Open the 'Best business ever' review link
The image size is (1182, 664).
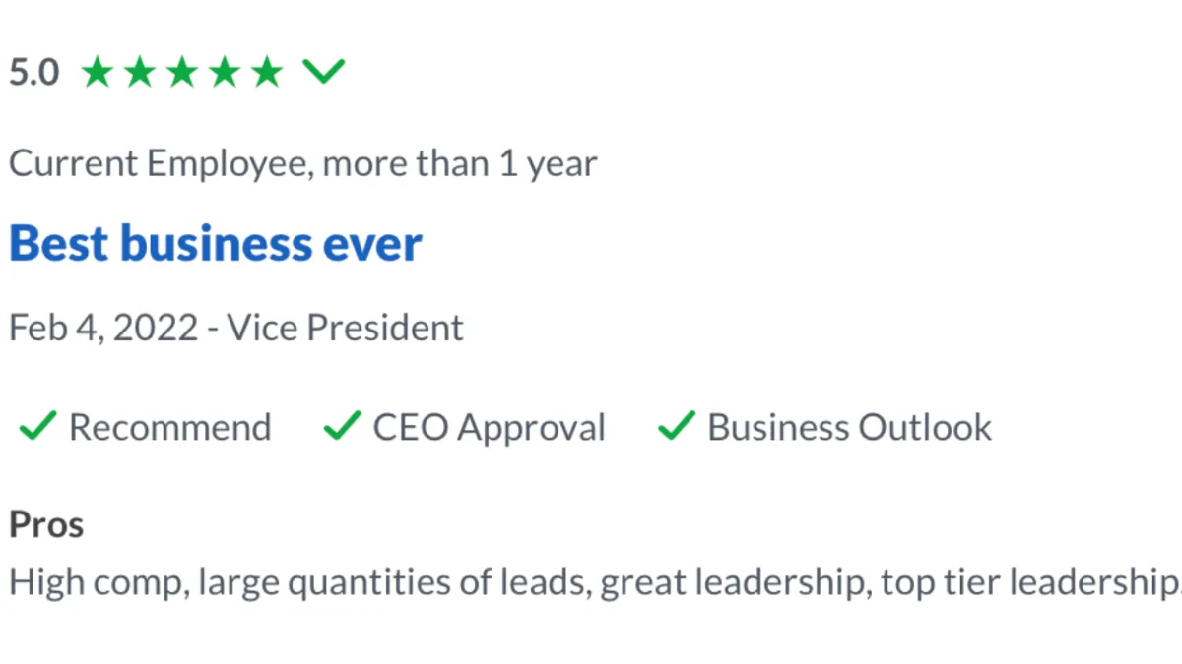[x=216, y=243]
